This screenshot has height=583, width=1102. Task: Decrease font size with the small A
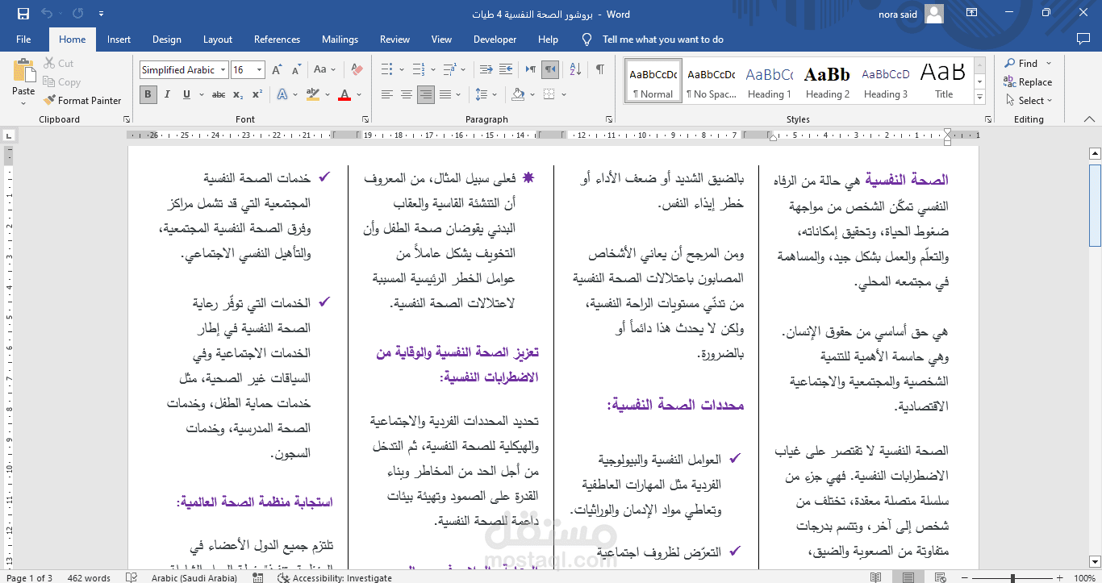point(297,70)
